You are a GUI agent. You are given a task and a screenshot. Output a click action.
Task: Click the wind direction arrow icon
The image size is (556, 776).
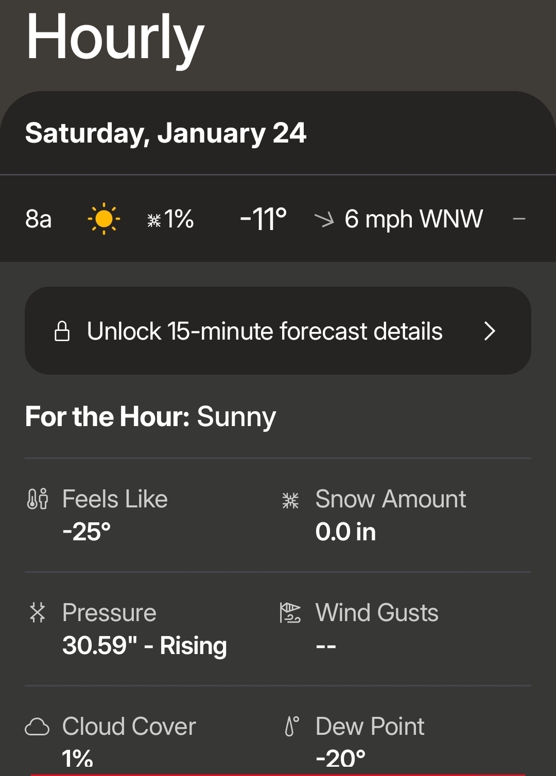tap(324, 220)
